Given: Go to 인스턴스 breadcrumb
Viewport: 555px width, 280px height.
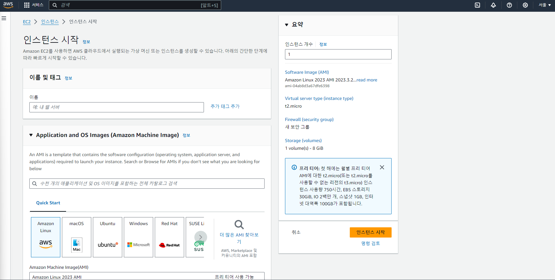Looking at the screenshot, I should (50, 22).
